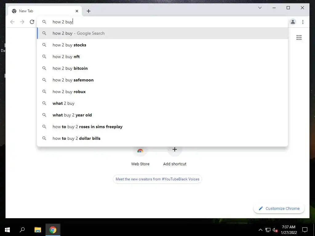Viewport: 315px width, 236px height.
Task: Click the Chrome taskbar icon
Action: click(53, 230)
